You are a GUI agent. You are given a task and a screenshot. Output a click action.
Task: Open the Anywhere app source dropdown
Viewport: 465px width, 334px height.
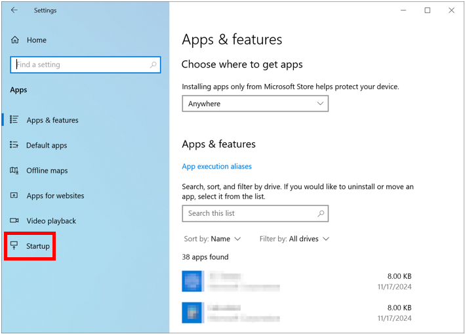click(255, 104)
